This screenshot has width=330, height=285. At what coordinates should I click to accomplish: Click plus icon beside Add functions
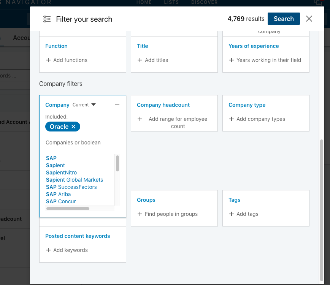[x=48, y=60]
